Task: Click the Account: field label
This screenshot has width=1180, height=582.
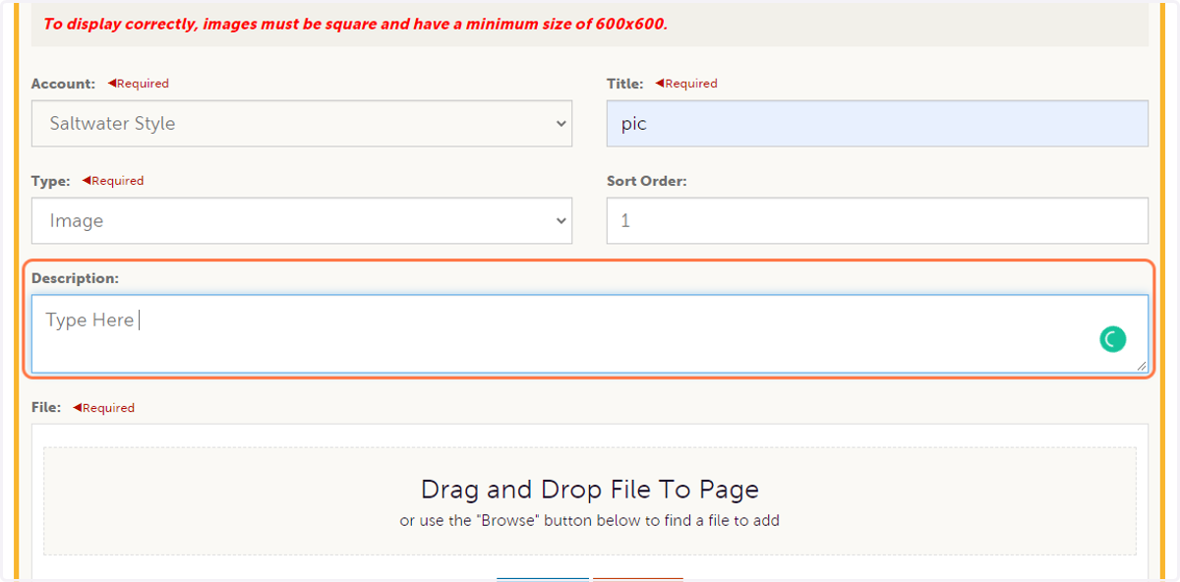Action: click(x=63, y=84)
